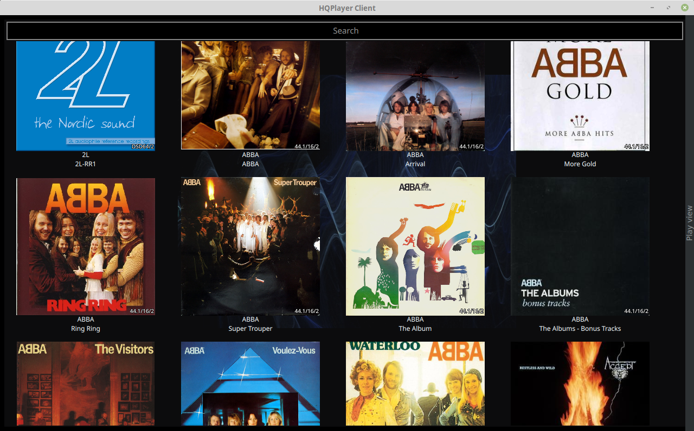The image size is (694, 431).
Task: Click the "Super Trouper" title label
Action: [x=250, y=329]
